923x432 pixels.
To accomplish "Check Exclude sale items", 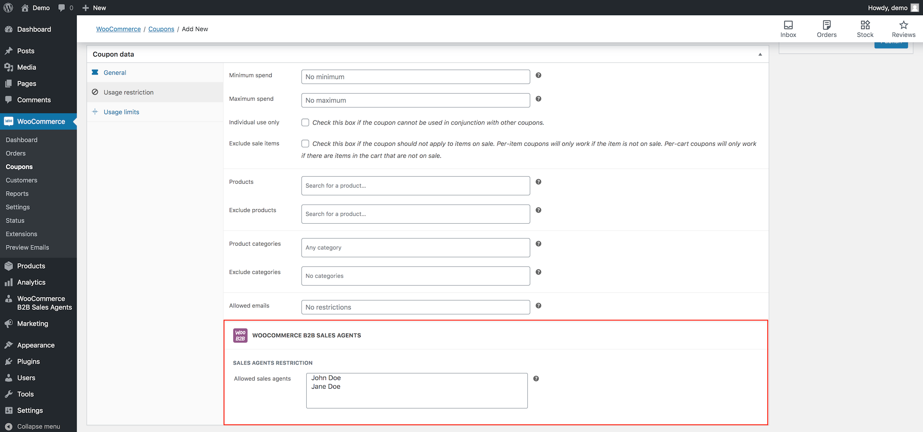I will tap(305, 143).
